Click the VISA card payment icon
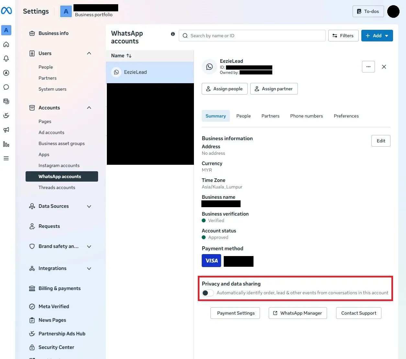 click(x=211, y=261)
